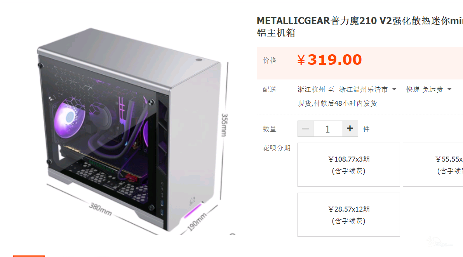Select the ¥108.77x3期 installment option
This screenshot has width=463, height=257.
349,165
